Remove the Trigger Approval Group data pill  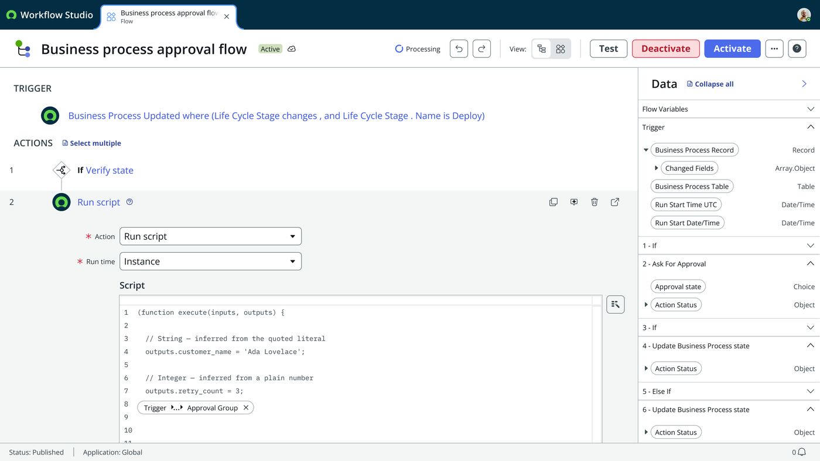246,408
